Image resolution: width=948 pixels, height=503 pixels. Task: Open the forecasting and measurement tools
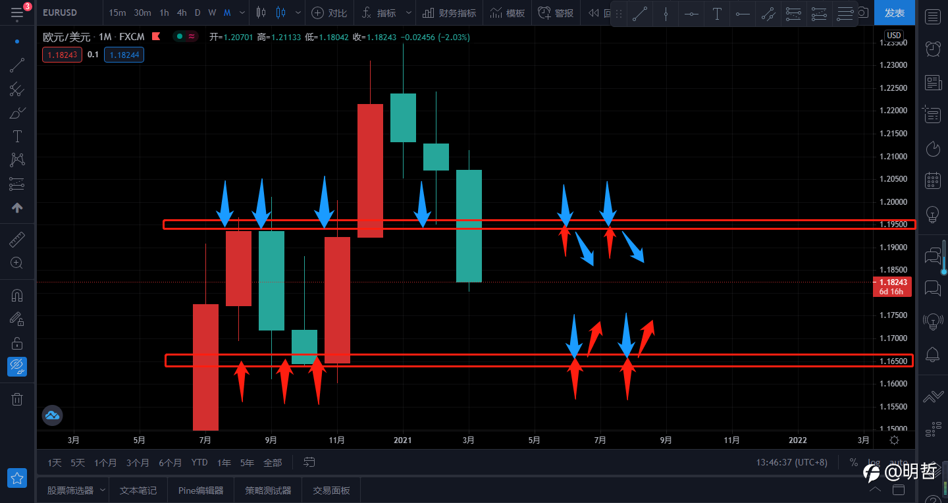17,184
